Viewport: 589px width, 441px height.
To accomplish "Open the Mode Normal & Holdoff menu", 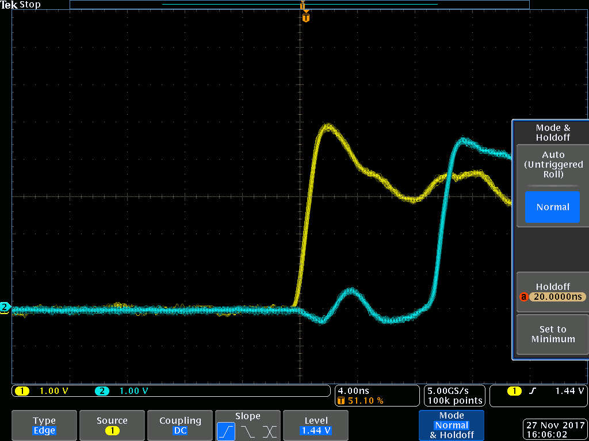I will tap(452, 425).
